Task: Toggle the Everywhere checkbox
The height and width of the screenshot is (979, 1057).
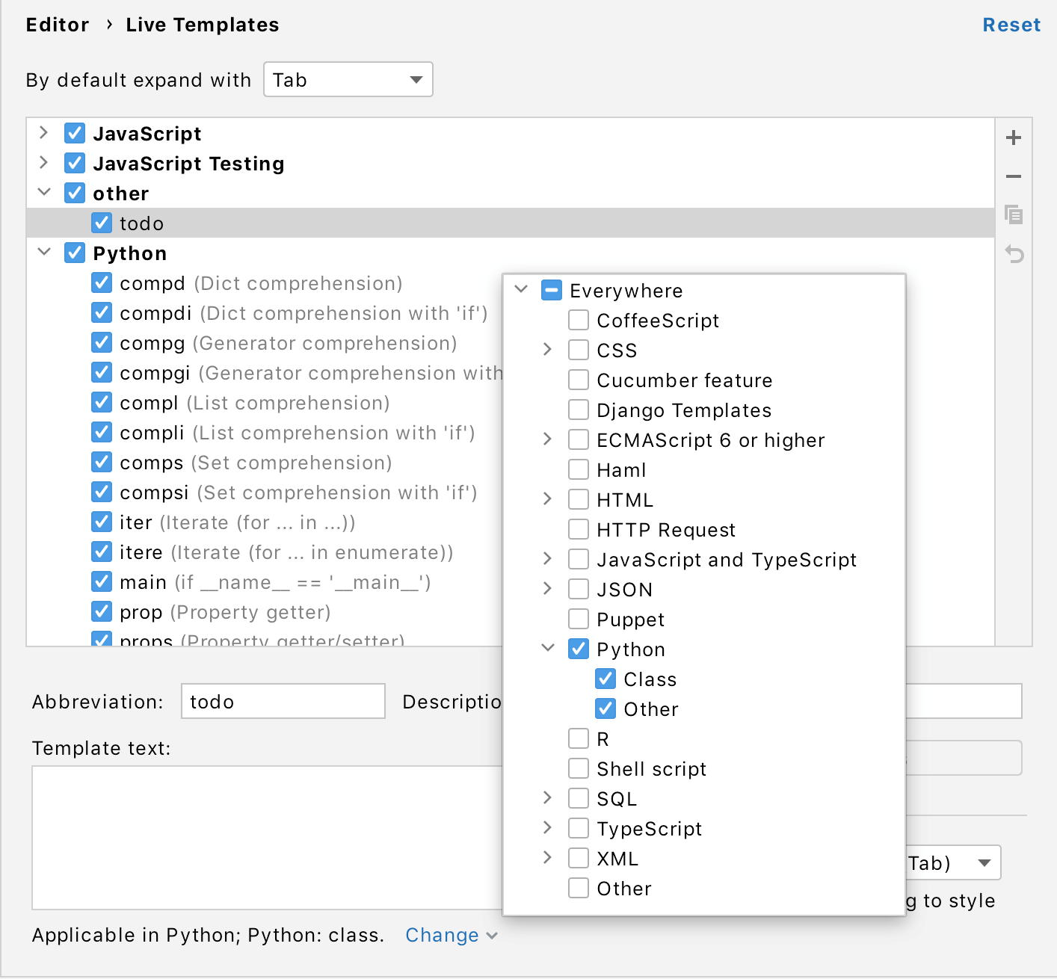Action: tap(551, 290)
